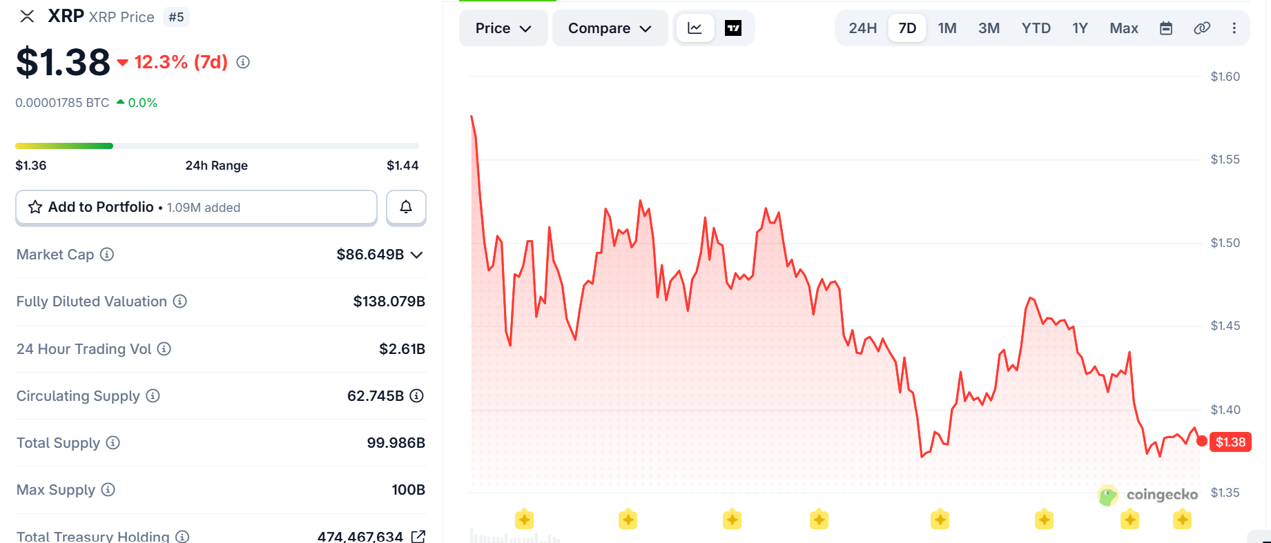Click the 24h Range progress bar
Viewport: 1271px width, 543px height.
(217, 146)
